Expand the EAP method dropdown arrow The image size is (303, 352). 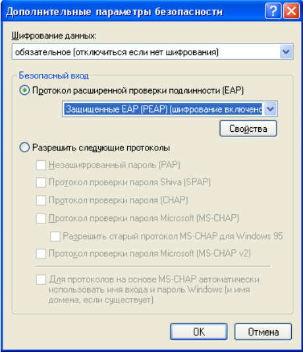point(270,109)
